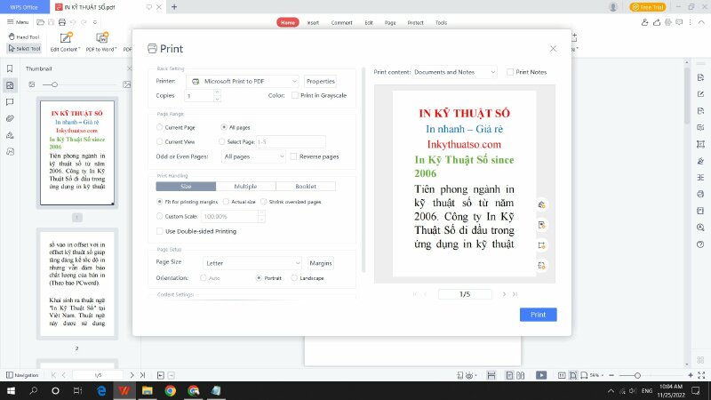Enable Use Double-sided Printing
The height and width of the screenshot is (400, 711).
(x=160, y=231)
